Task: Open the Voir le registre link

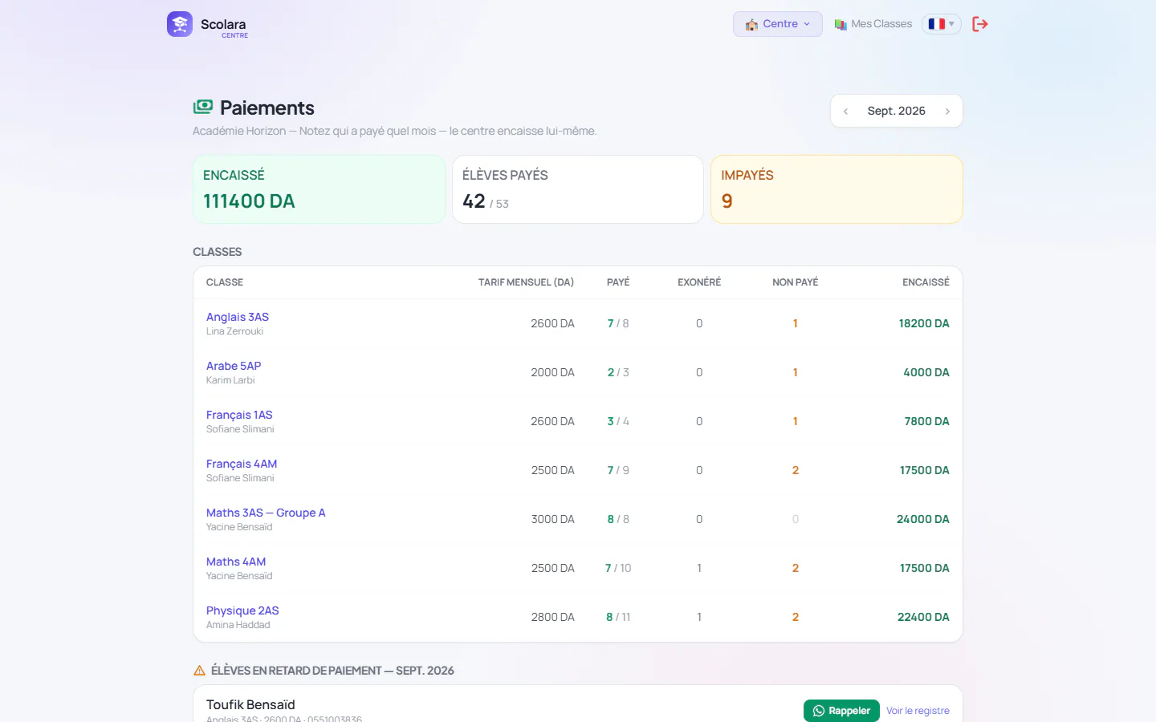Action: pyautogui.click(x=918, y=711)
